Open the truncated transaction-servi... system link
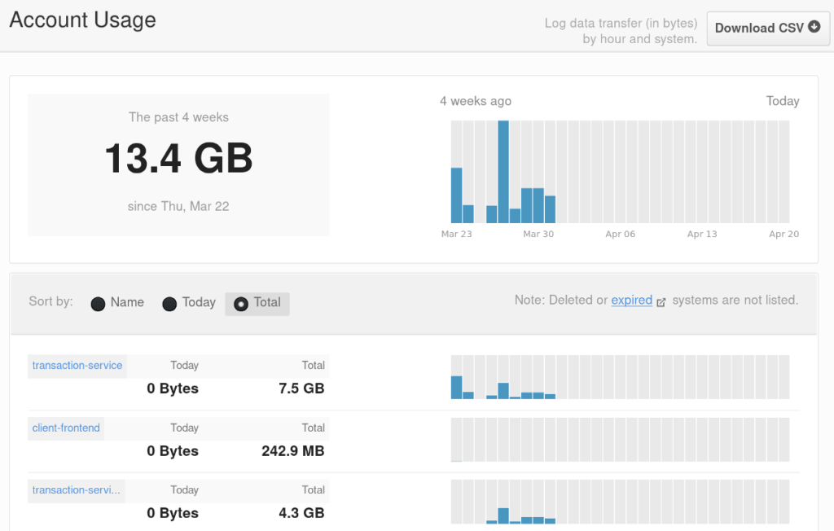 point(77,490)
